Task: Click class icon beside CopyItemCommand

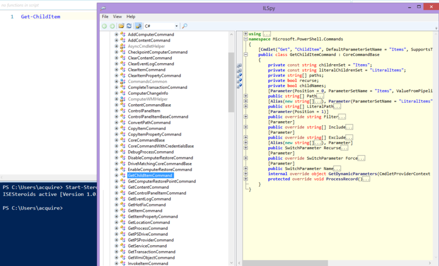Action: pyautogui.click(x=122, y=128)
